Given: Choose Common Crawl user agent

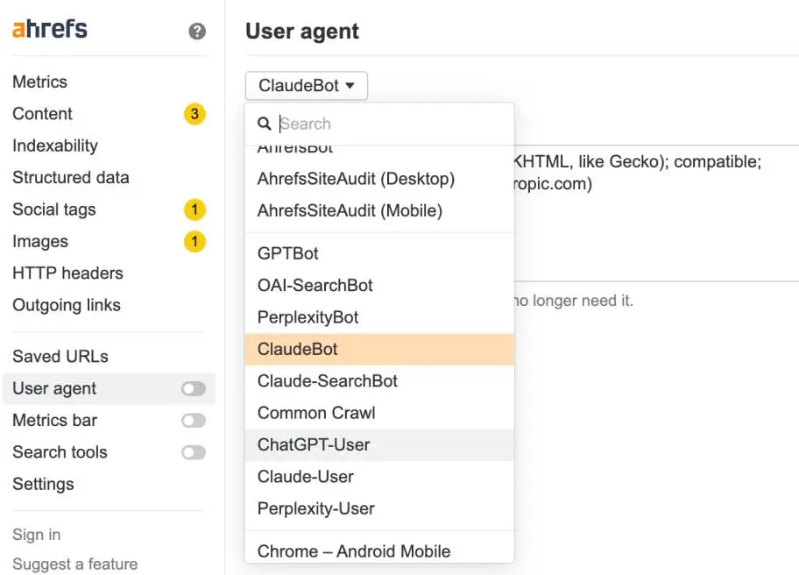Looking at the screenshot, I should pos(379,413).
